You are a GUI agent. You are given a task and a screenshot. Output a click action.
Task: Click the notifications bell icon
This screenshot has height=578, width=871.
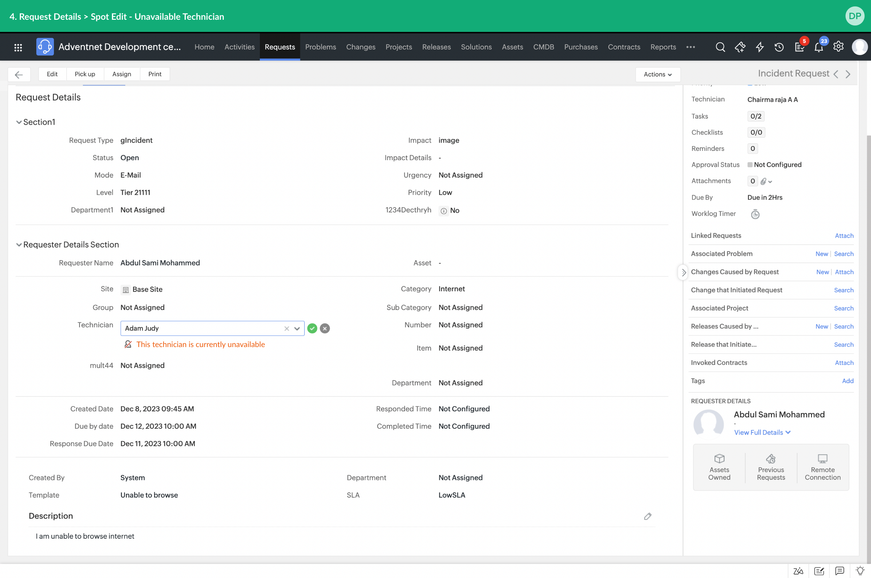tap(818, 47)
